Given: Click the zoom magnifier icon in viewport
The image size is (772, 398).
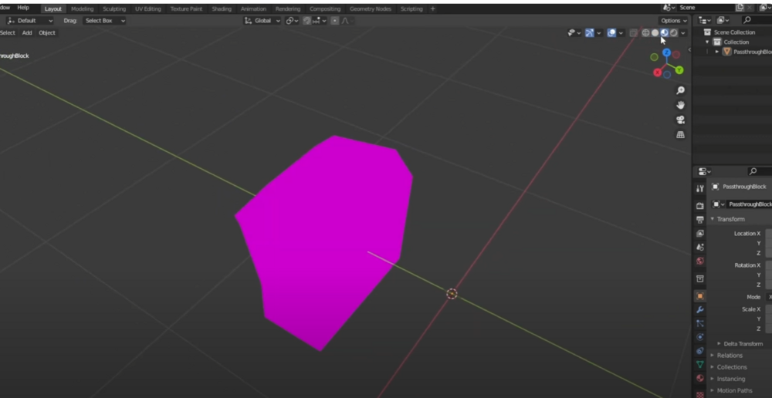Looking at the screenshot, I should point(680,90).
